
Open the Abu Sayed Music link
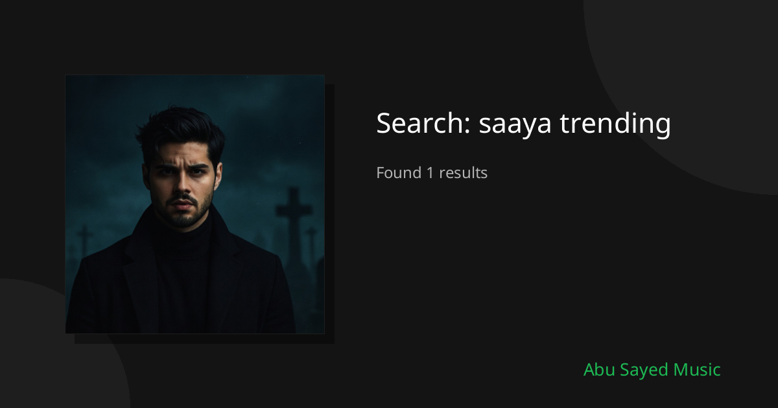point(652,370)
